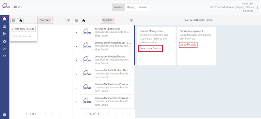Click the superuser label in the header
Image resolution: width=261 pixels, height=119 pixels.
[x=248, y=4]
